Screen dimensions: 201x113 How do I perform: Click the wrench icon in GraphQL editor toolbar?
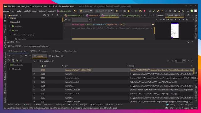click(66, 20)
